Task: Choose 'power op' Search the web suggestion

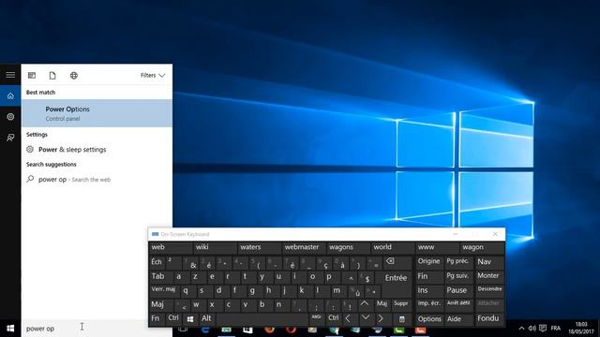Action: click(x=97, y=179)
